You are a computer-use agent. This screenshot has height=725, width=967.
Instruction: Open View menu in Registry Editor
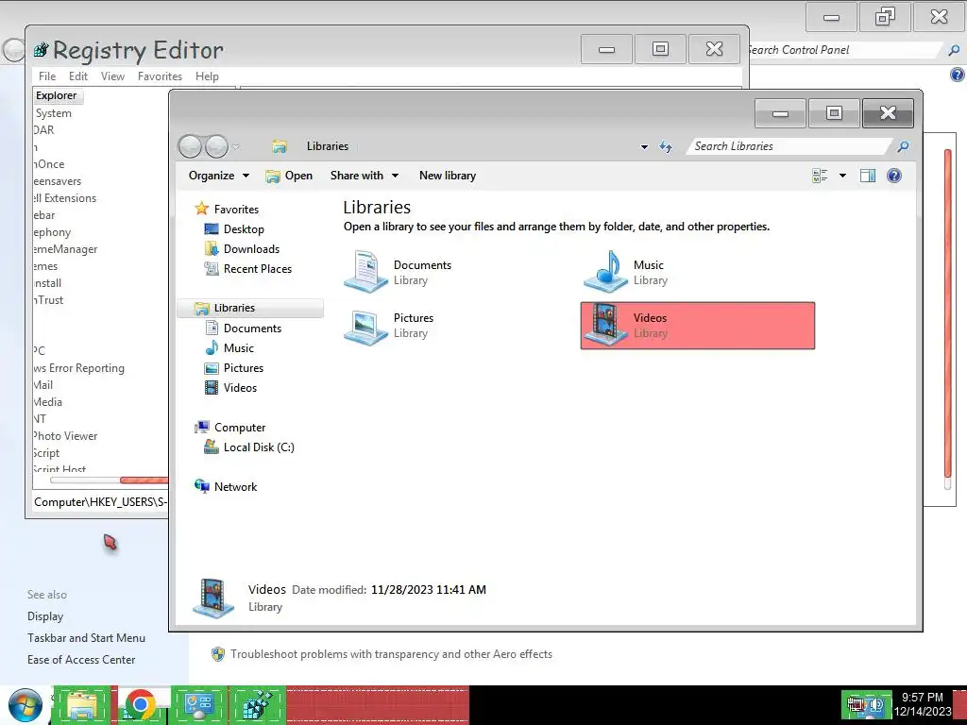[112, 76]
